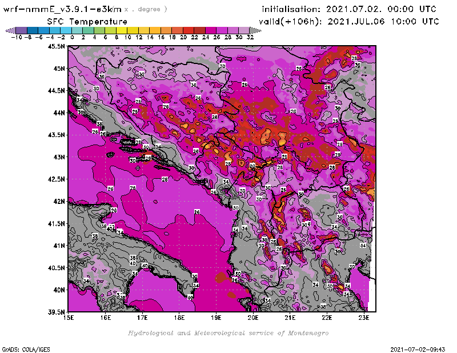The image size is (457, 353).
Task: Click the magenta legend swatch between 24 and 26
Action: 211,30
